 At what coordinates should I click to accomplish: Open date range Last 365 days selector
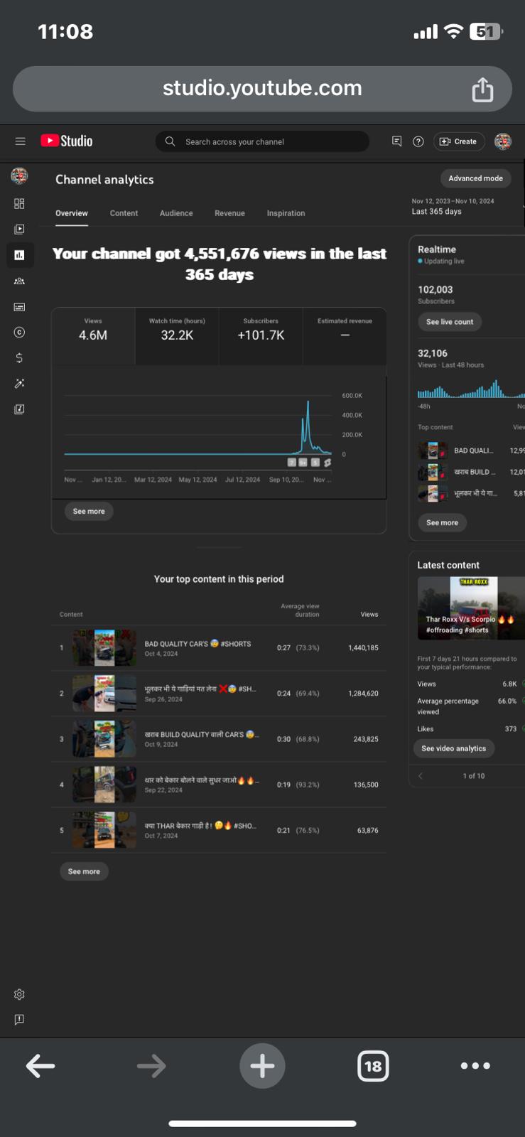click(453, 207)
